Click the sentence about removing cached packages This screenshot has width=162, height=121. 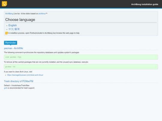[46, 62]
